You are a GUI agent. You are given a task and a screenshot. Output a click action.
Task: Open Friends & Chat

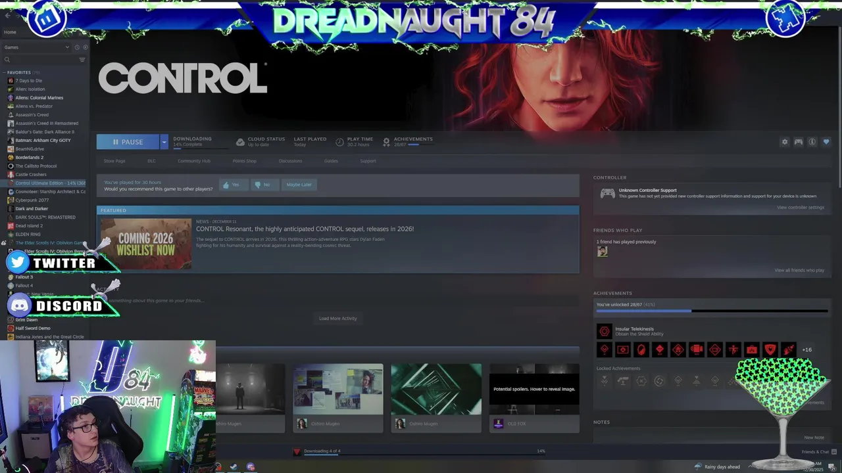pyautogui.click(x=819, y=452)
